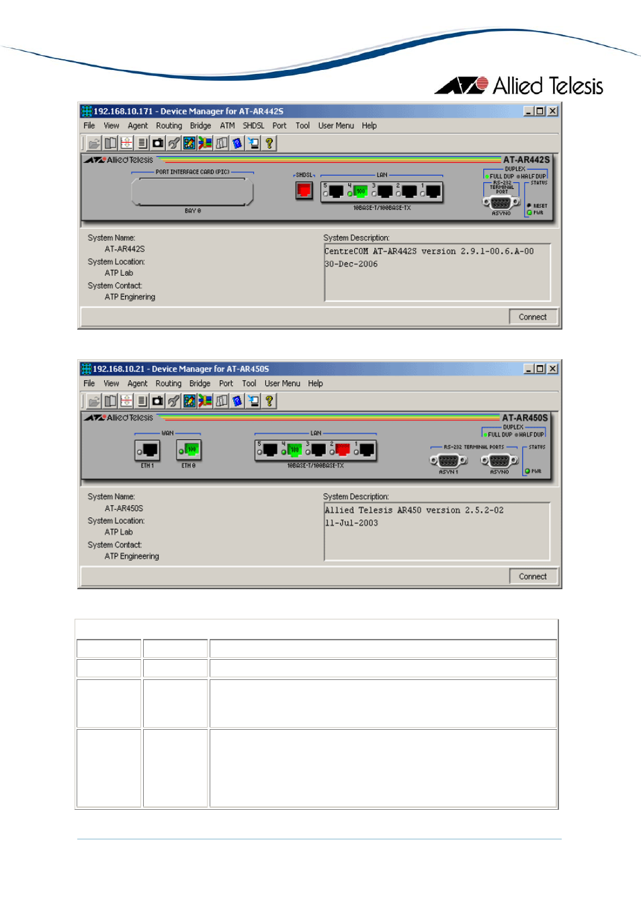Viewport: 641px width, 908px height.
Task: Click the camera icon in AR450S toolbar
Action: click(x=158, y=402)
